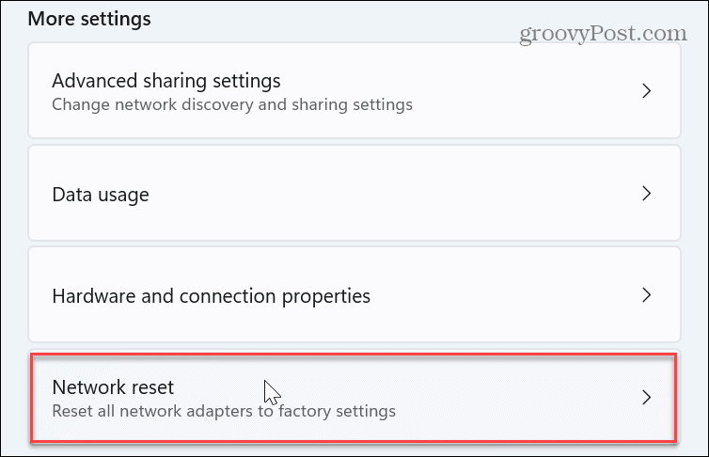Click the Network reset chevron arrow
Image resolution: width=709 pixels, height=457 pixels.
point(646,397)
